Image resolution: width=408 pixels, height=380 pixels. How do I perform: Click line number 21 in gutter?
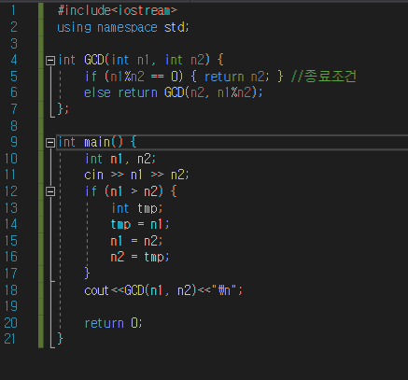(9, 339)
